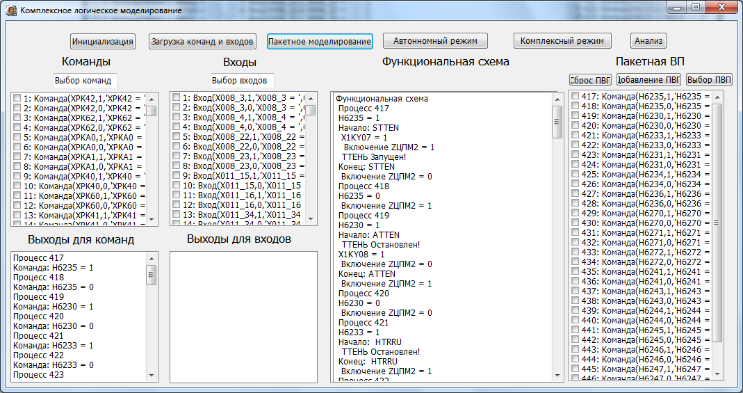The height and width of the screenshot is (393, 743).
Task: Tick command 8 ХРКА1,0 checkbox
Action: click(x=17, y=166)
